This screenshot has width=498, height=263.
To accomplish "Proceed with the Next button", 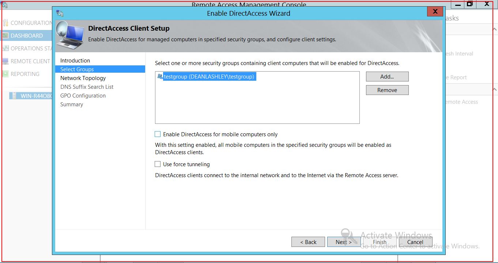I will [343, 242].
